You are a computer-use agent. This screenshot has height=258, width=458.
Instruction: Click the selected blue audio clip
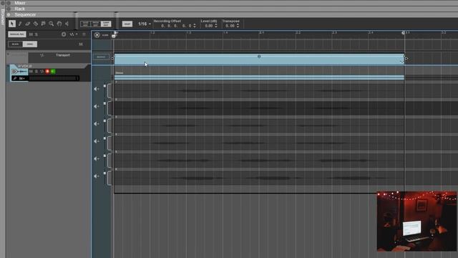point(259,59)
